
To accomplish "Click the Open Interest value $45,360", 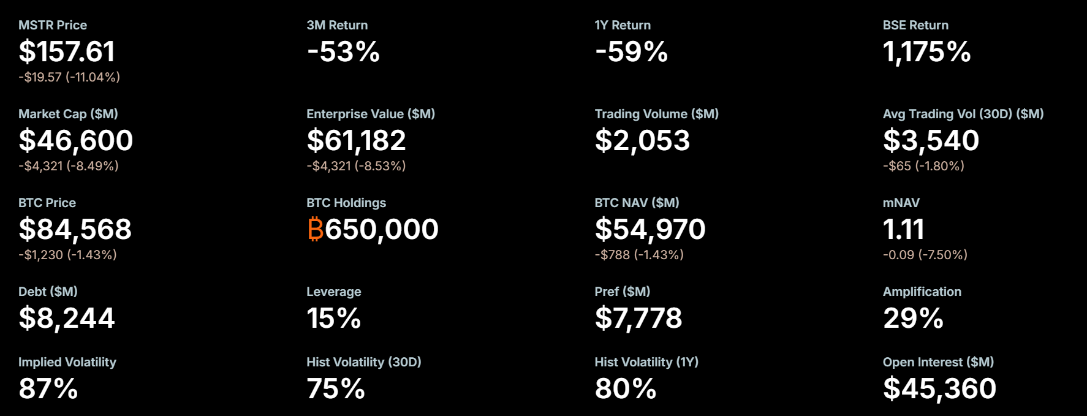I will [939, 388].
